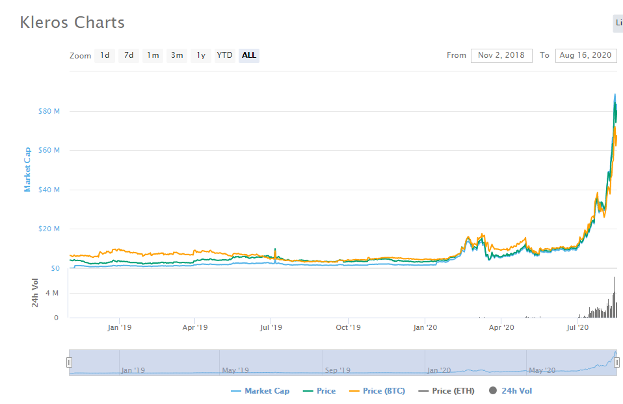Grab the left navigator range handle
623x404 pixels.
click(x=69, y=362)
